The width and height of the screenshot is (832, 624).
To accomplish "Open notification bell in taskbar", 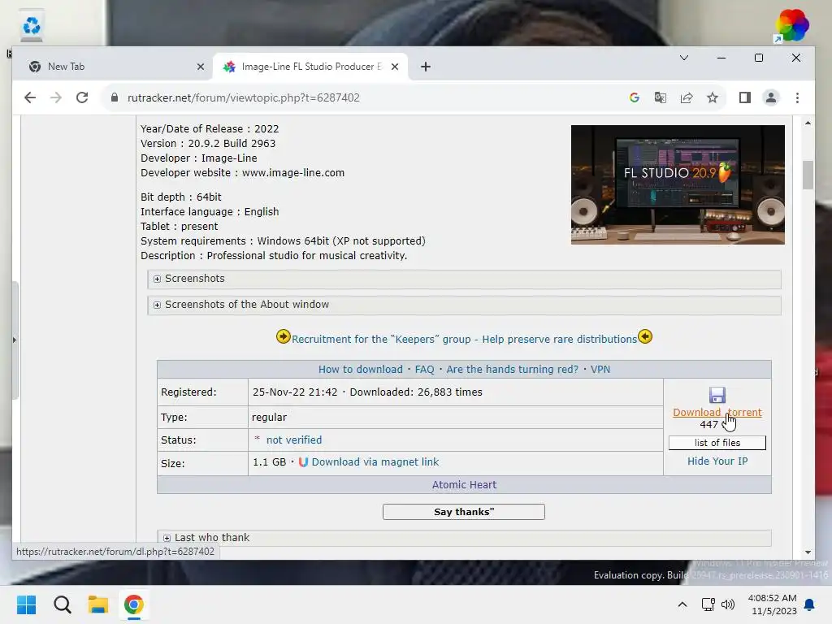I will click(x=810, y=604).
